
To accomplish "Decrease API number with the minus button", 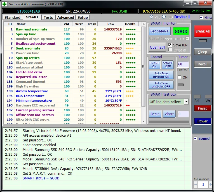I will (x=196, y=184).
